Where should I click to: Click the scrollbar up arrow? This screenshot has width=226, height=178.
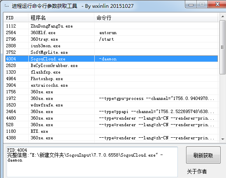[x=223, y=16]
